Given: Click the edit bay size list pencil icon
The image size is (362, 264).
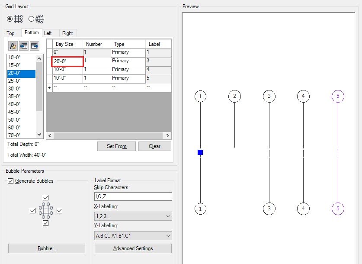Looking at the screenshot, I should [13, 46].
